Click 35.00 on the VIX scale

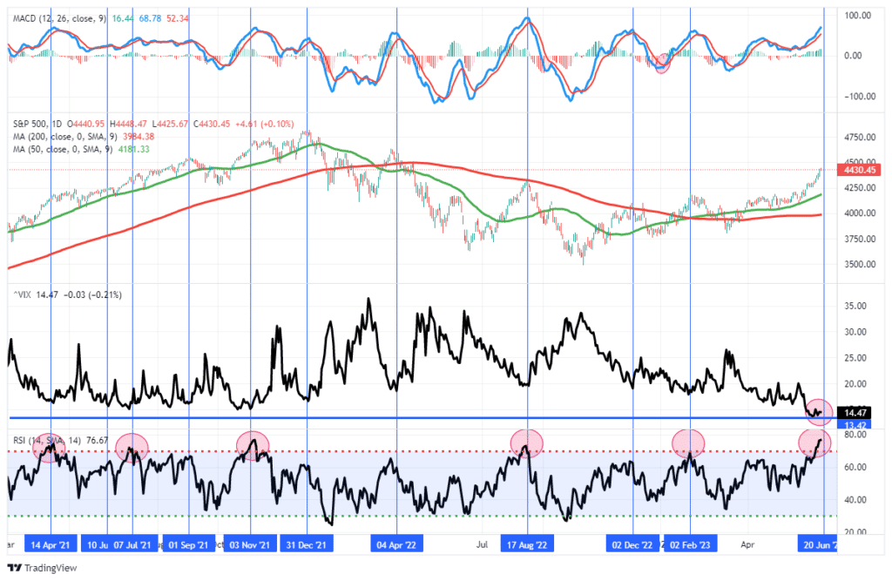[856, 306]
